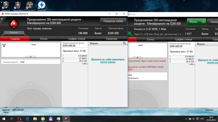218x122 pixels.
Task: Open Windows search from the taskbar
Action: pos(12,119)
